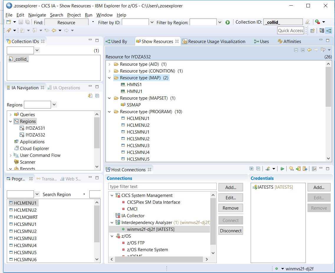This screenshot has width=335, height=273.
Task: Collapse the Regions node in IA Navigation
Action: tap(11, 121)
